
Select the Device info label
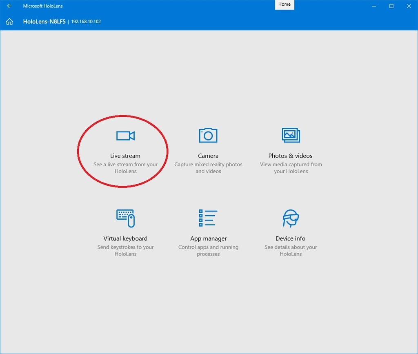(290, 238)
